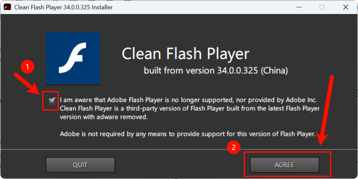Click the "version with adware removed" line
The height and width of the screenshot is (179, 358).
click(x=103, y=117)
